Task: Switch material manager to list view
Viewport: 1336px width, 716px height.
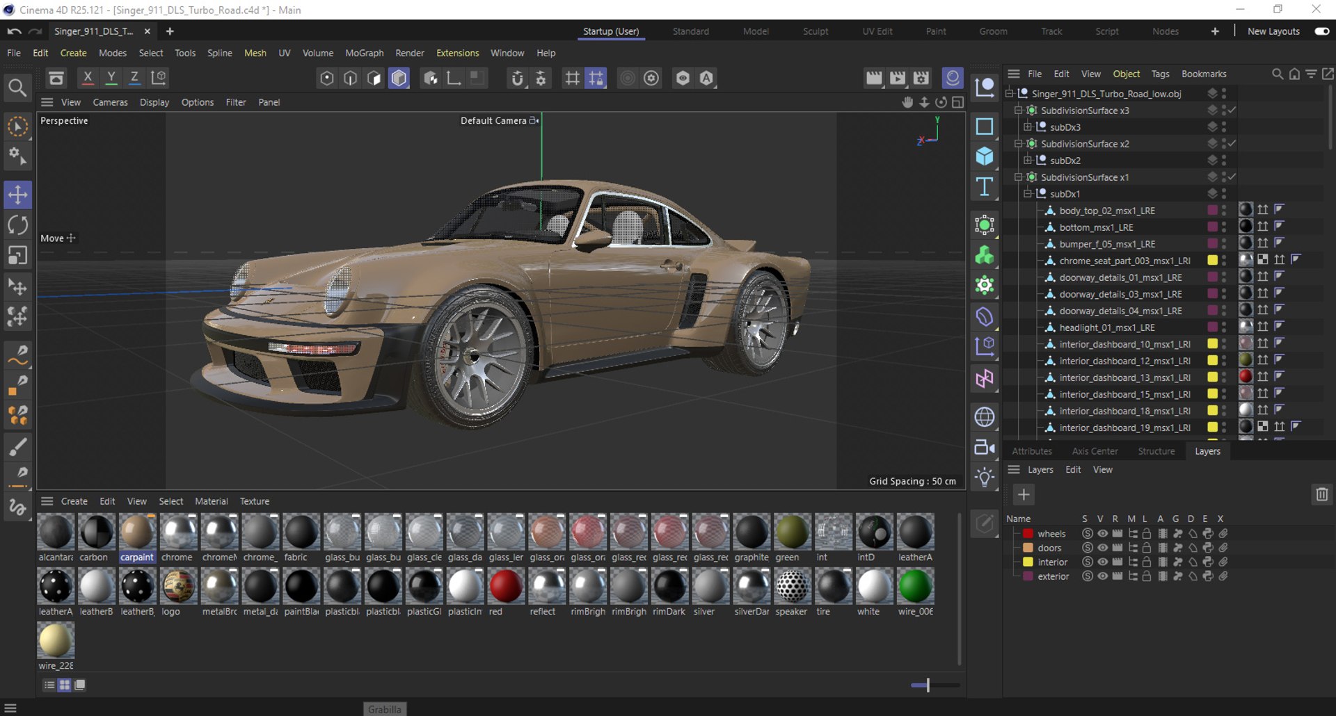Action: tap(49, 685)
